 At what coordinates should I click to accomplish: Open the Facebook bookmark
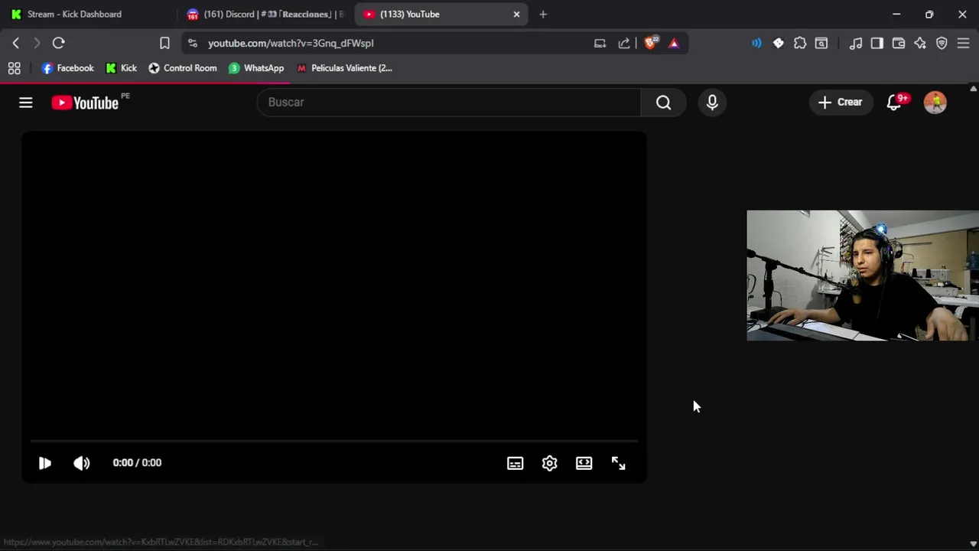coord(67,68)
